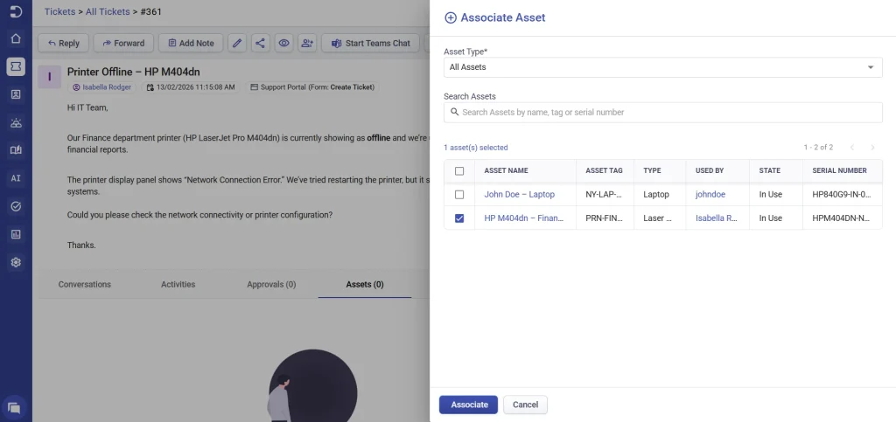Go to previous page arrow of asset list
Image resolution: width=896 pixels, height=422 pixels.
coord(852,148)
